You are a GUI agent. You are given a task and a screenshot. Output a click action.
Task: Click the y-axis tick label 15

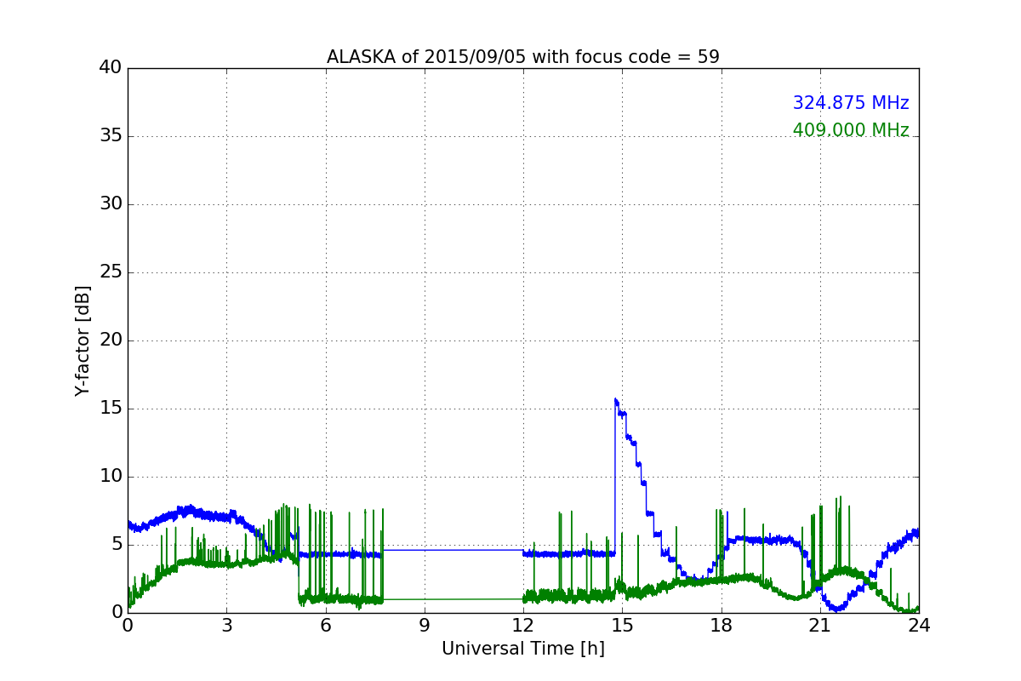[x=111, y=409]
